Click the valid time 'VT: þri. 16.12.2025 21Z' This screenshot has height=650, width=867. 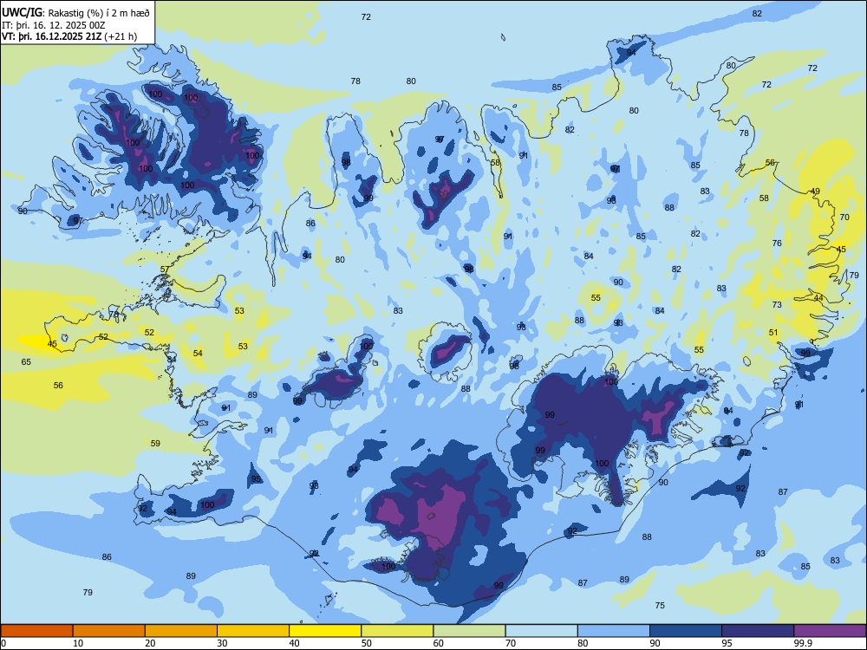pyautogui.click(x=51, y=36)
